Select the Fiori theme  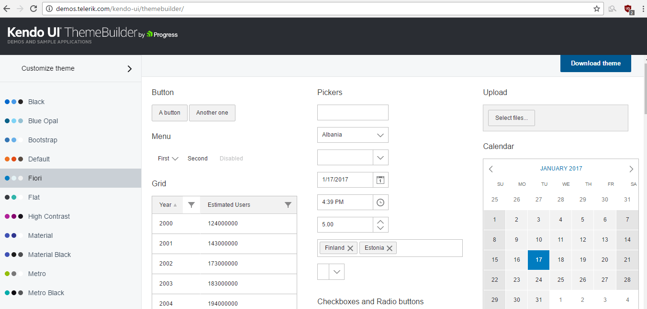pyautogui.click(x=70, y=178)
